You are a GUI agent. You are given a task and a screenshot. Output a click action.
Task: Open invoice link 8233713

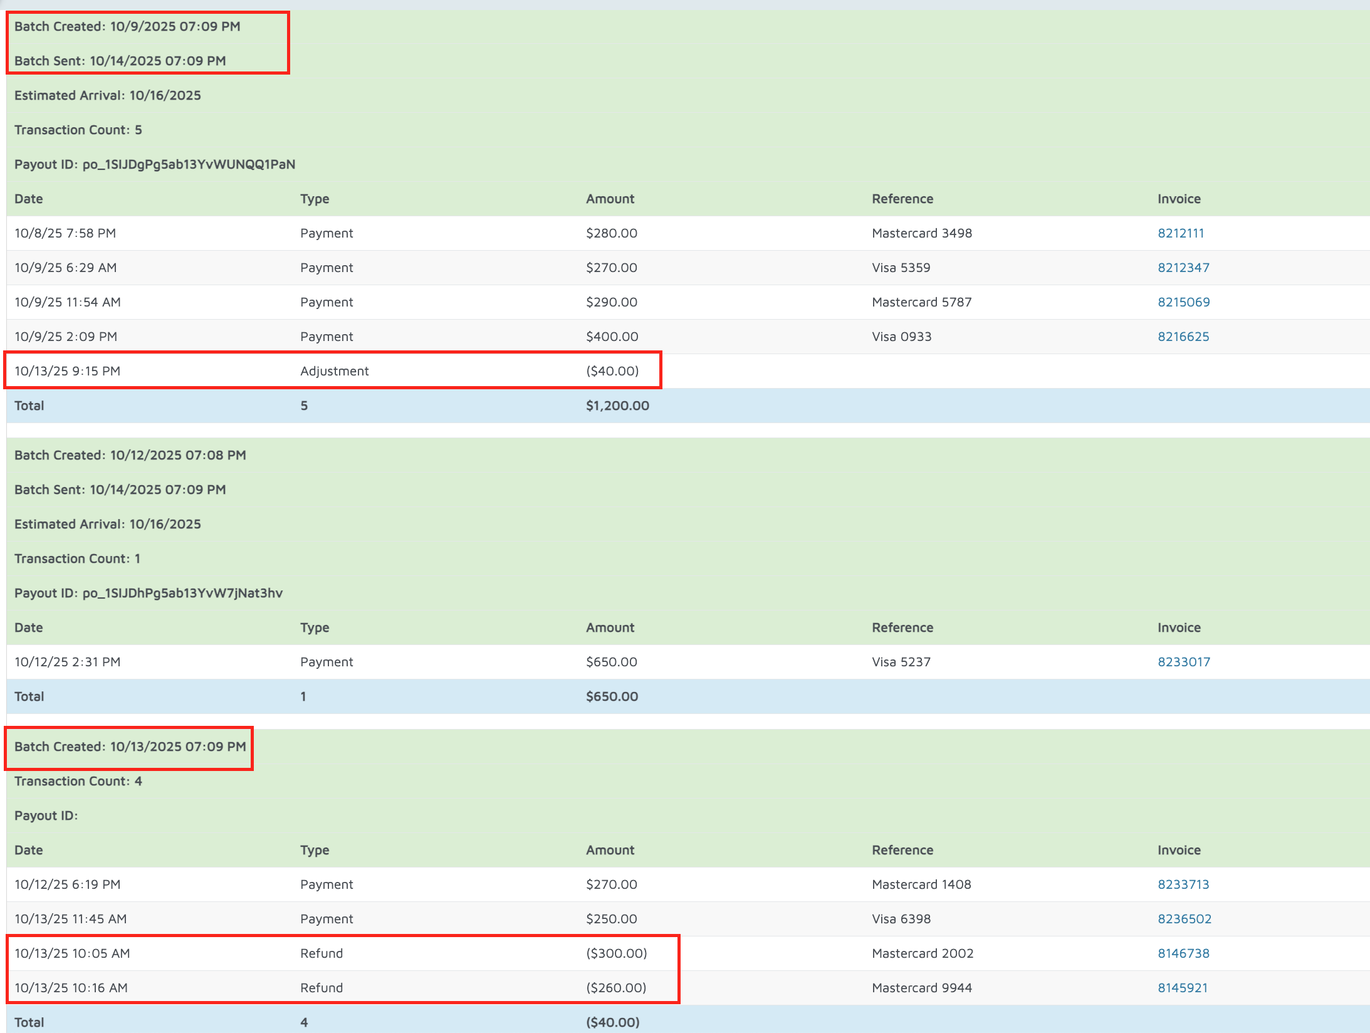(1183, 884)
